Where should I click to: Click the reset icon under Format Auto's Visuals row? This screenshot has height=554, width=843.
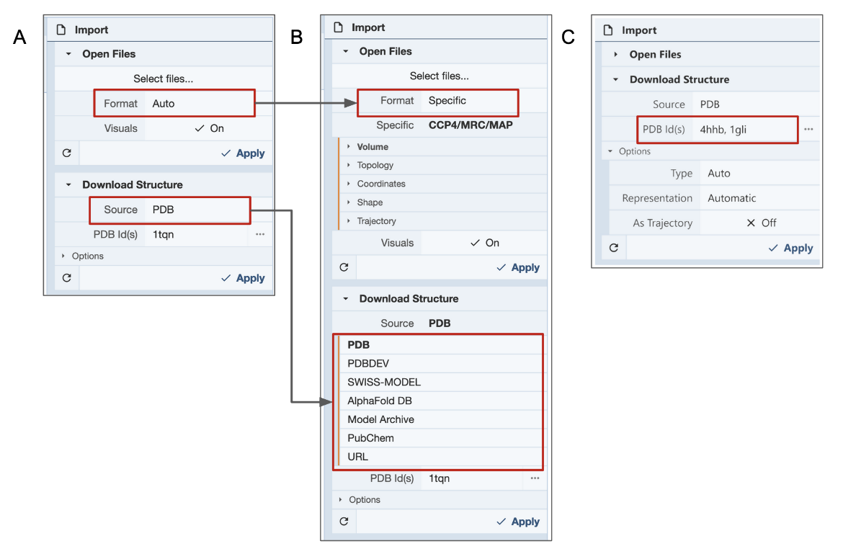67,153
